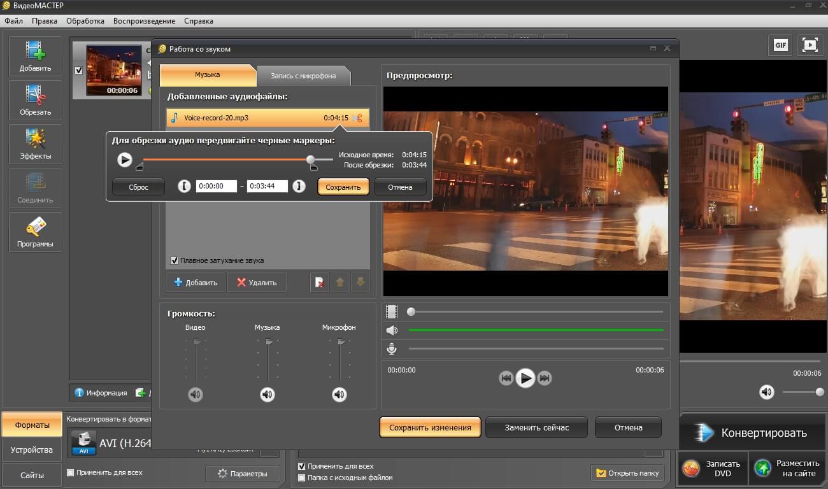Click the Музыка volume slider handle
Image resolution: width=828 pixels, height=489 pixels.
[269, 342]
